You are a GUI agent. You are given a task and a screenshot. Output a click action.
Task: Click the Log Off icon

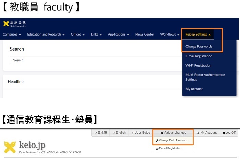[x=223, y=133]
